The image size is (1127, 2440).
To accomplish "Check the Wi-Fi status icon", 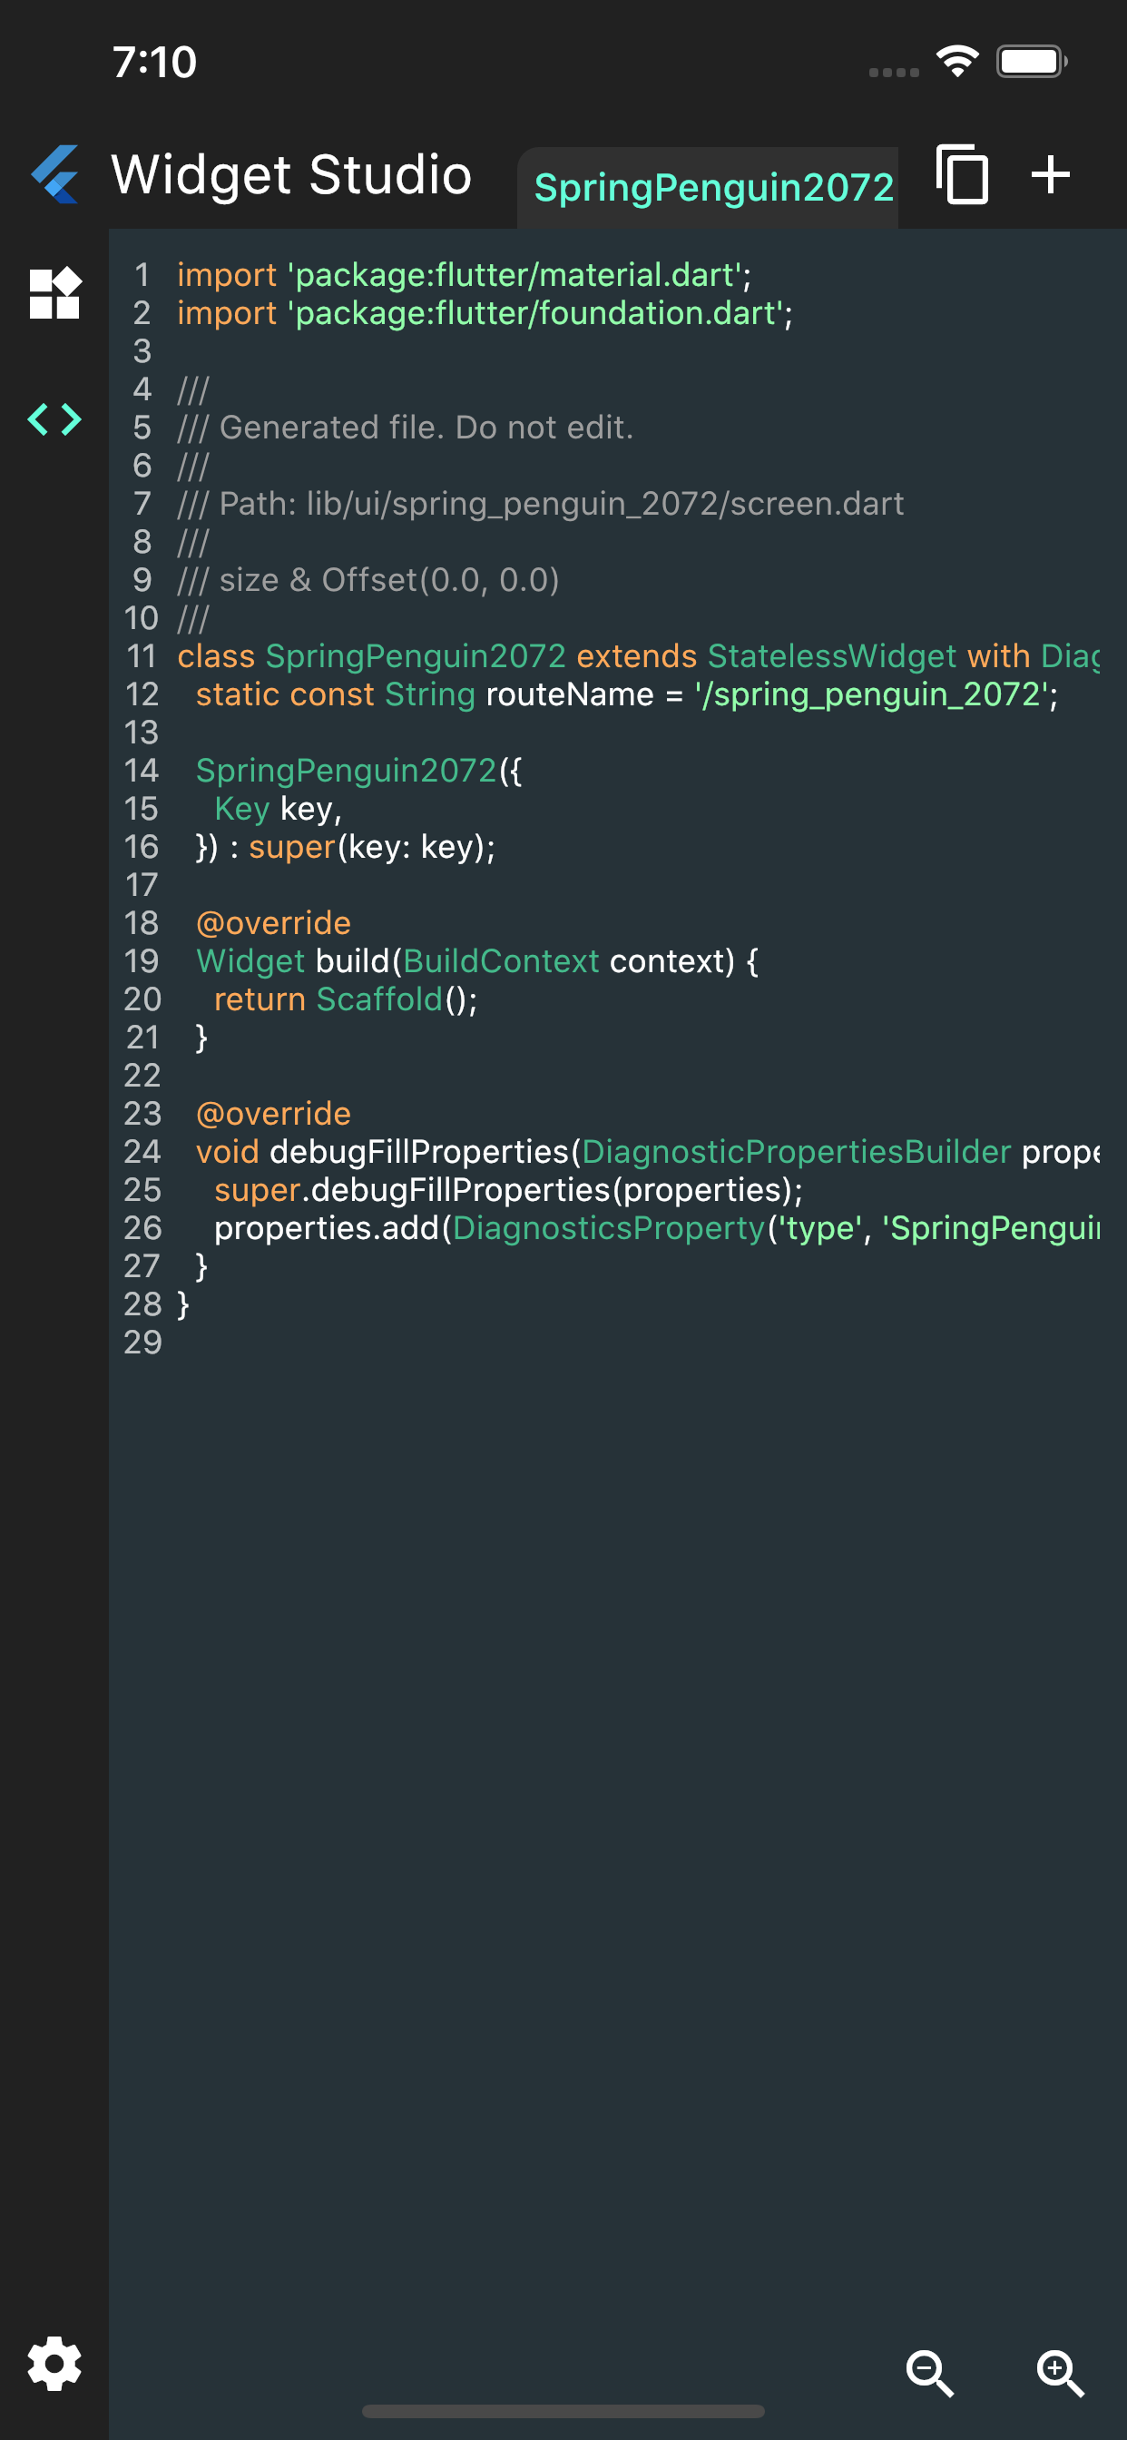I will click(x=957, y=62).
